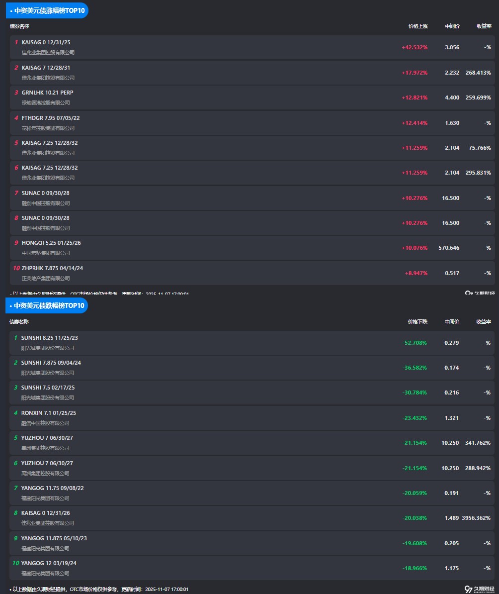
Task: Click the 3956.362% yield value
Action: tap(476, 518)
